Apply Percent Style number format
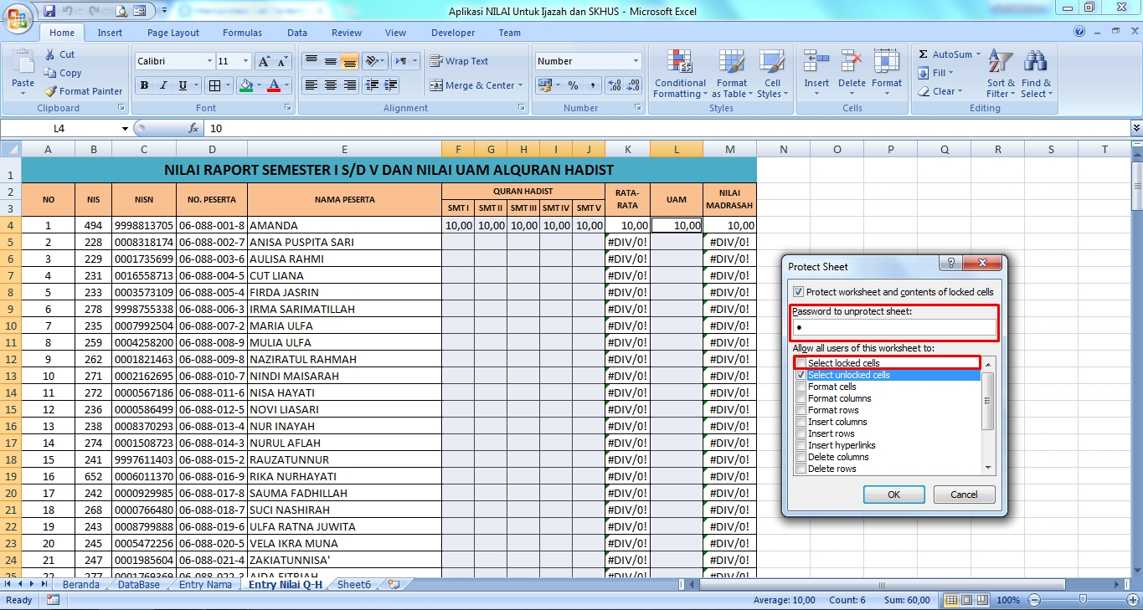The image size is (1143, 610). tap(573, 85)
